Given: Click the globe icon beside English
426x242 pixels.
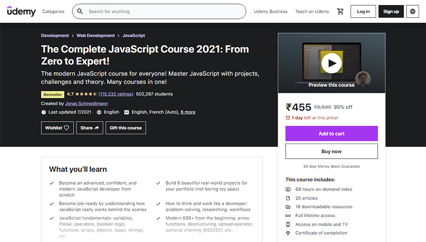Looking at the screenshot, I should (99, 112).
